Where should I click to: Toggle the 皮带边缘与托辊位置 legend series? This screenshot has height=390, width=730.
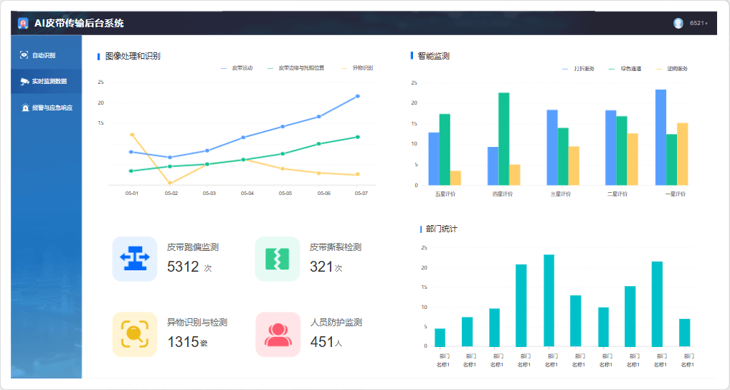tap(296, 68)
